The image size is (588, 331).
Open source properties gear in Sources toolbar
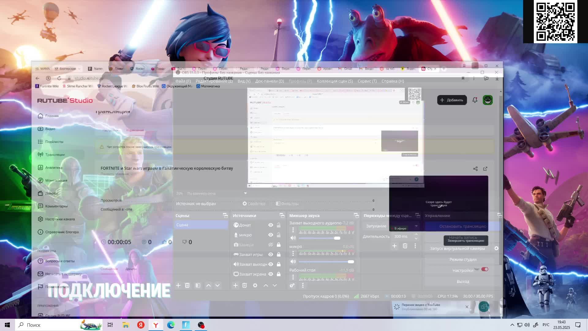255,285
